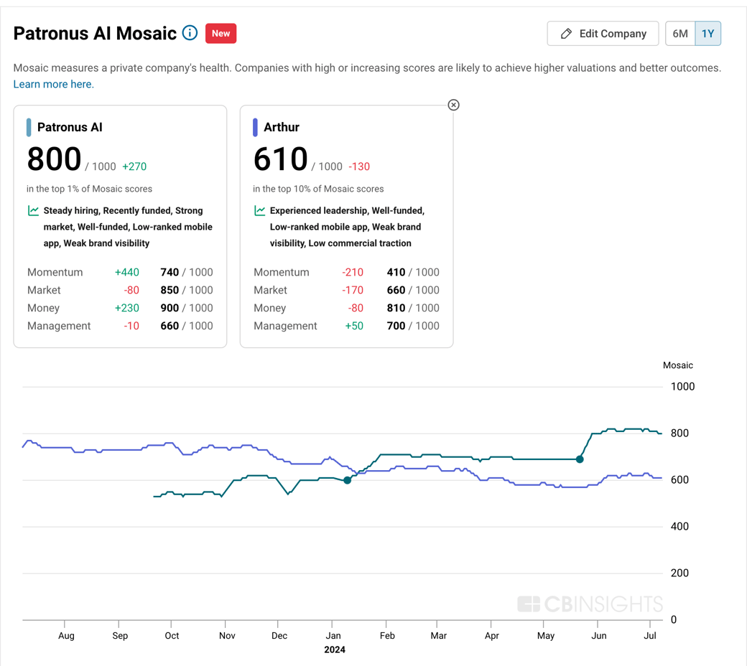Click the 800 y-axis label

[x=679, y=433]
